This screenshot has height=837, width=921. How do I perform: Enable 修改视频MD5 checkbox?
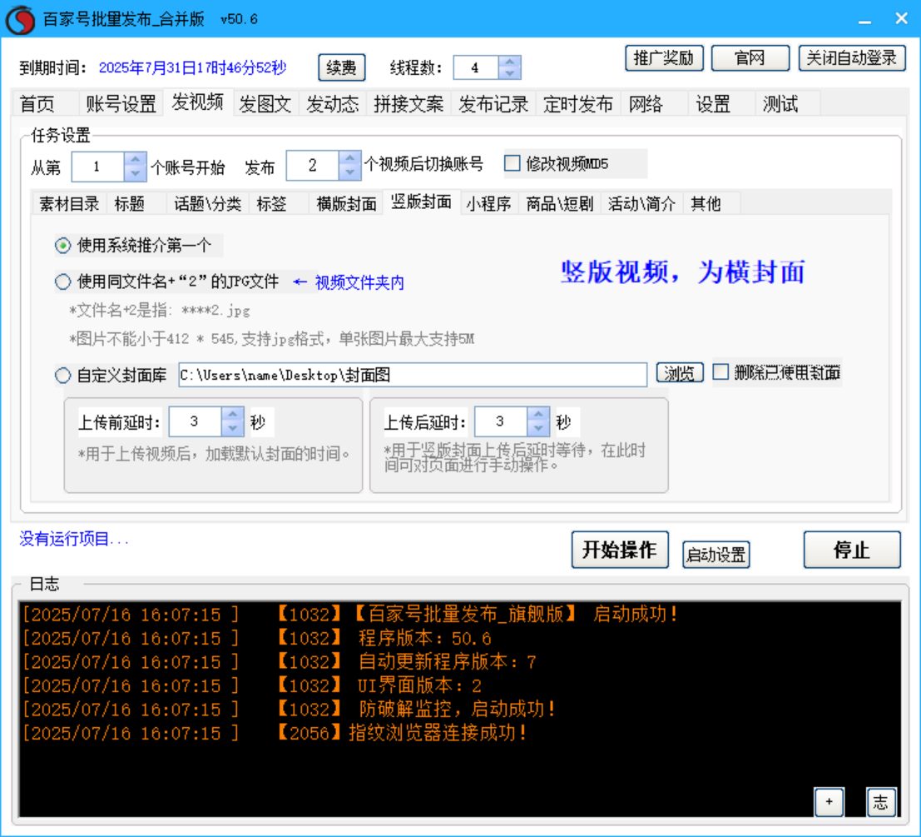pyautogui.click(x=512, y=163)
